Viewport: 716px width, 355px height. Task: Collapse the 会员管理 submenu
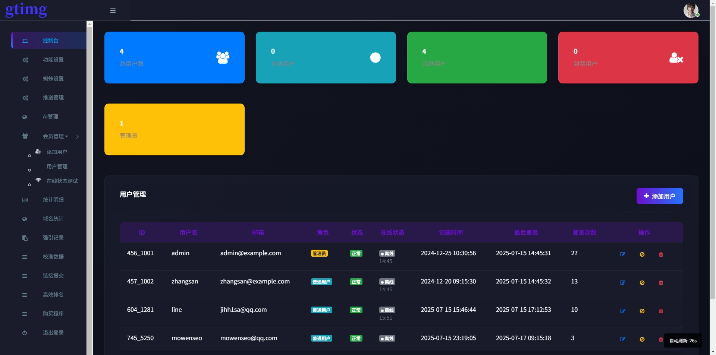56,136
